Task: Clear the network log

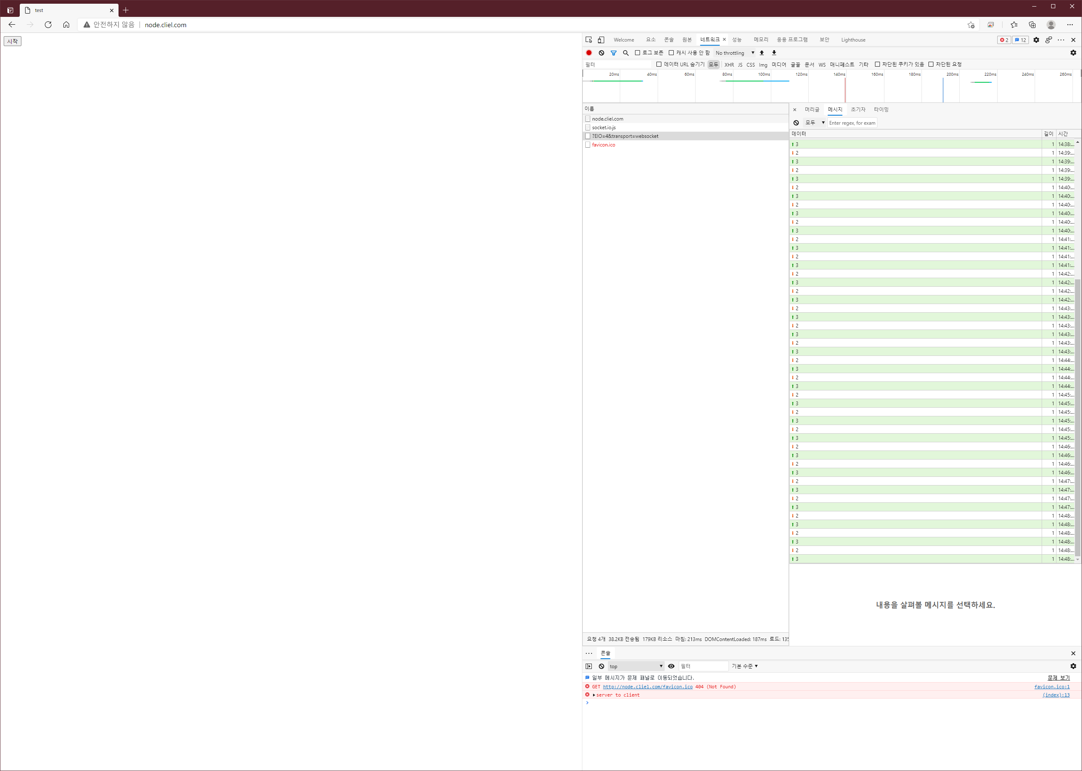Action: 601,53
